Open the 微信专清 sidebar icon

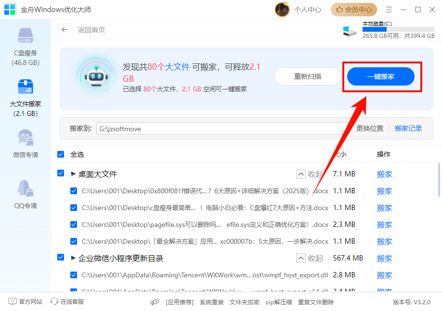click(x=26, y=137)
